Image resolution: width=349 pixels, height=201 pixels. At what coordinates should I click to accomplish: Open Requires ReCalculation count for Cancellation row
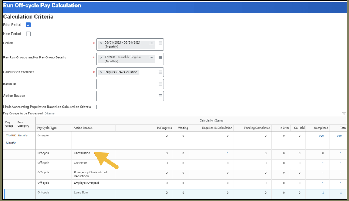(x=228, y=153)
